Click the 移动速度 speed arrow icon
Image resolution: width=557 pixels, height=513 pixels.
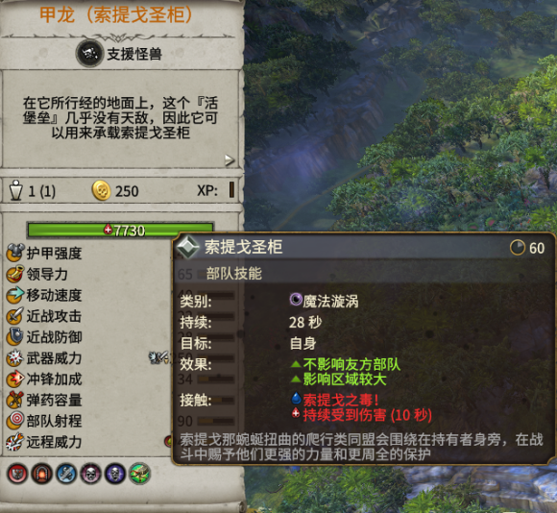pos(15,295)
